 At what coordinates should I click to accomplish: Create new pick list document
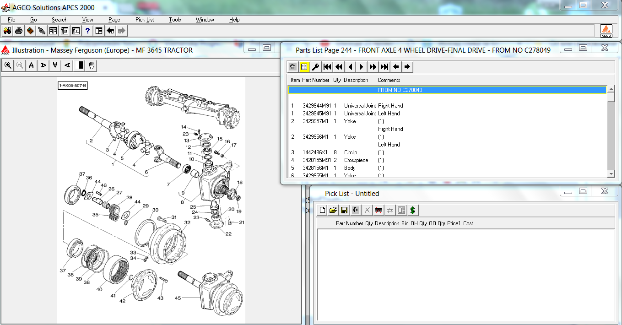pos(322,210)
